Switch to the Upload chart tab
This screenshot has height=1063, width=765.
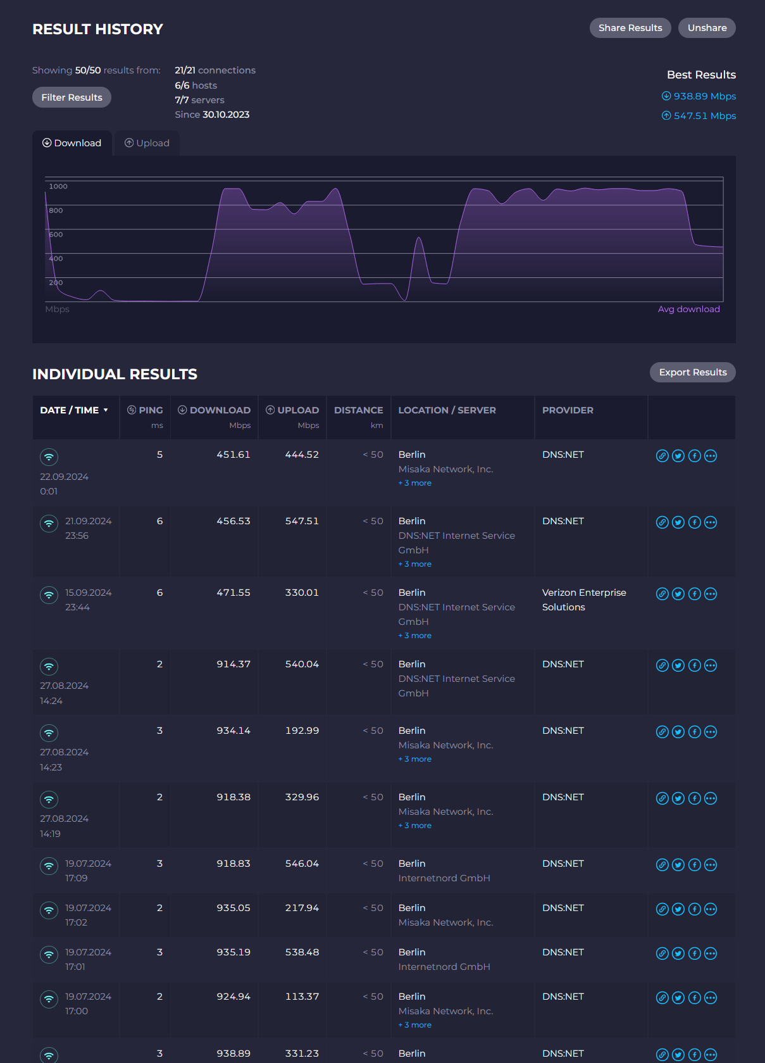(147, 143)
